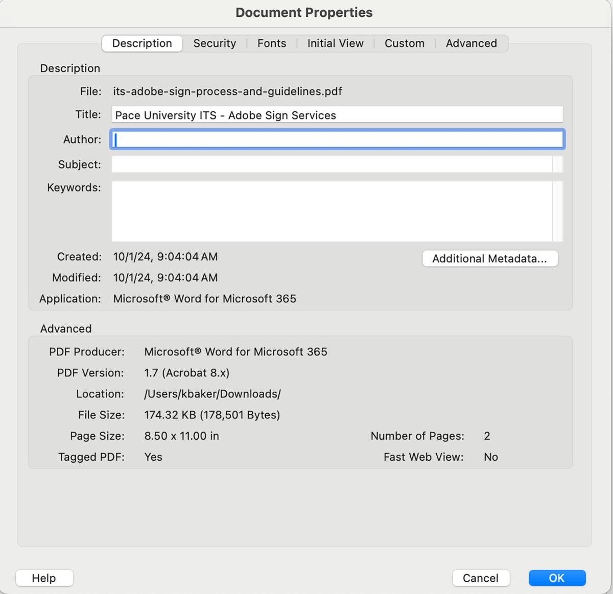Click the Subject input field

[332, 164]
